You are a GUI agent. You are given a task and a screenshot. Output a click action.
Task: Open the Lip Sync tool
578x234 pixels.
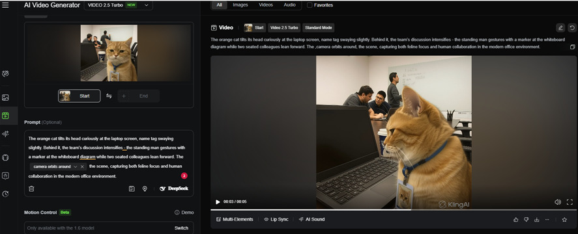point(276,219)
